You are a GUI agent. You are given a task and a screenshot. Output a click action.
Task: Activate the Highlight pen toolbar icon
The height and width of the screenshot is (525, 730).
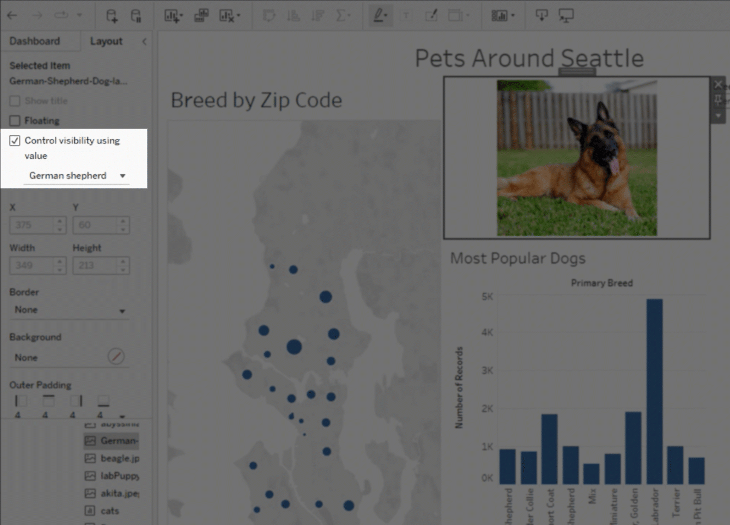(x=379, y=15)
